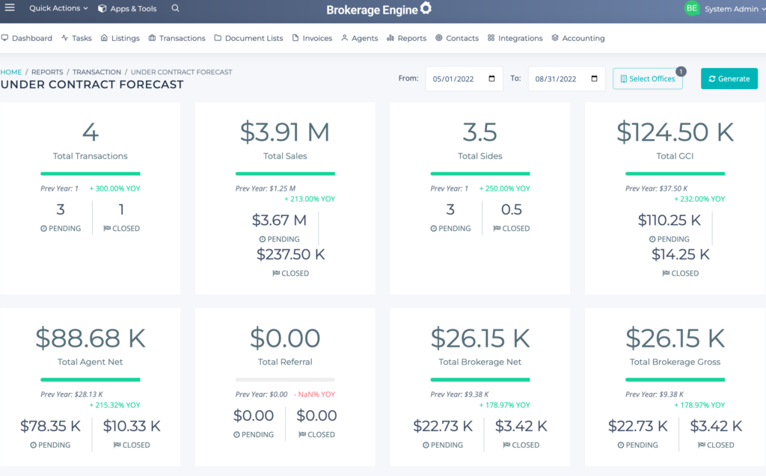The height and width of the screenshot is (476, 766).
Task: Open the hamburger navigation menu
Action: click(10, 7)
